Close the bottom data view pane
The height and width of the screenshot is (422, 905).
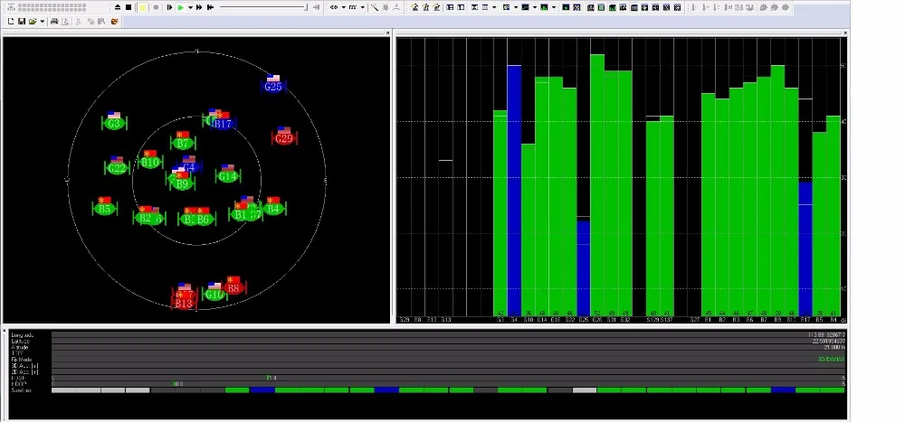[x=5, y=331]
